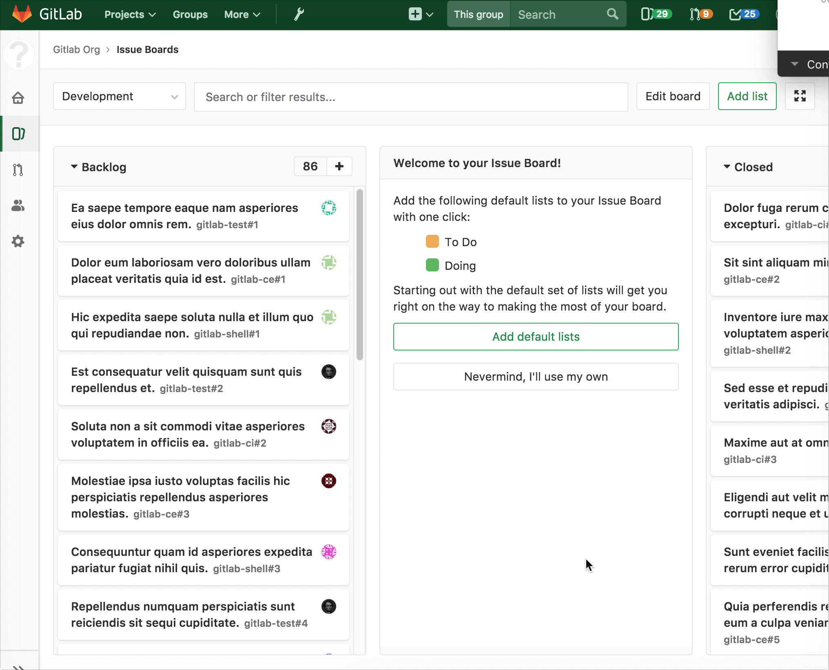Open group members icon in sidebar
The height and width of the screenshot is (670, 829).
[18, 205]
